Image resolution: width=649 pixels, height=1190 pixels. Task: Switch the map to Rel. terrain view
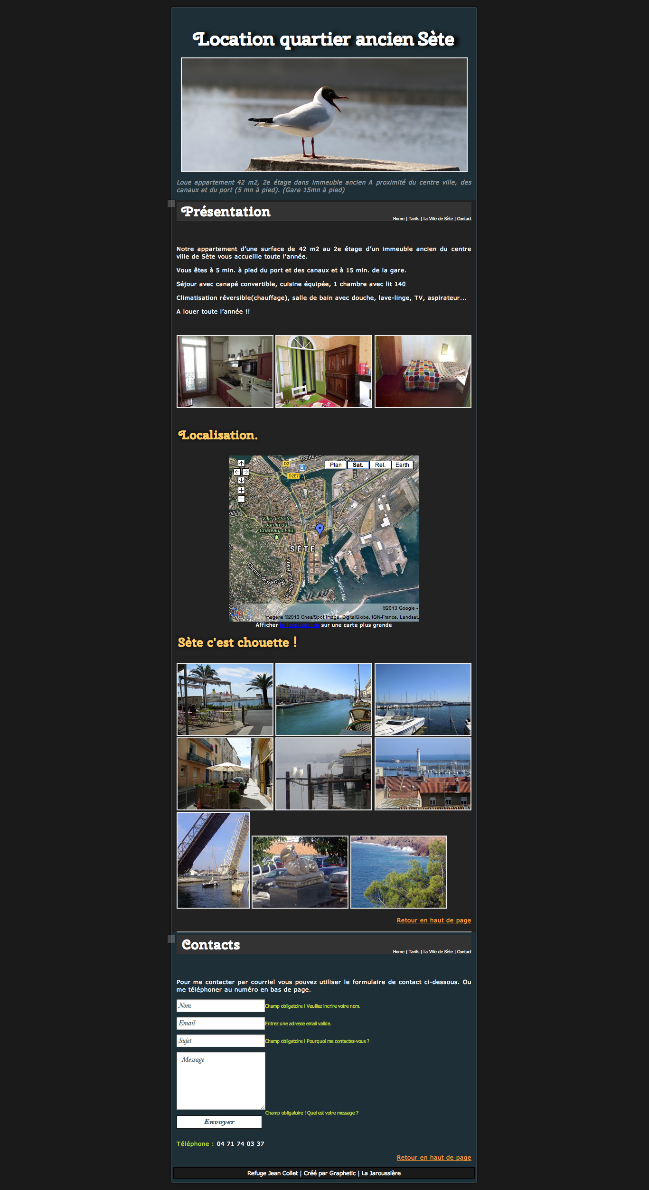tap(380, 465)
